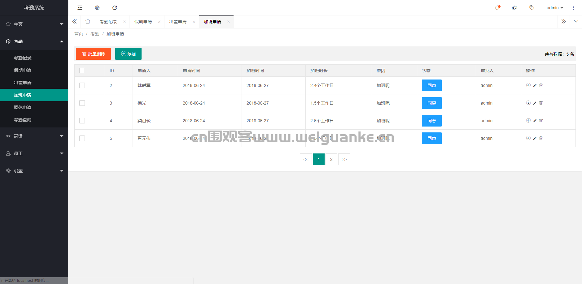
Task: Click the download arrow icon for row ID 4
Action: [x=528, y=121]
